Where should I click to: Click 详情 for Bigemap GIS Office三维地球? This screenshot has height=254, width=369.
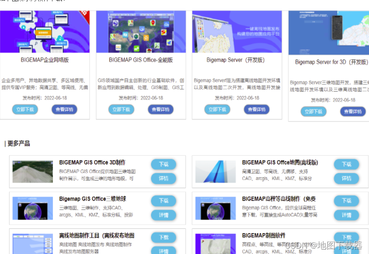(164, 215)
